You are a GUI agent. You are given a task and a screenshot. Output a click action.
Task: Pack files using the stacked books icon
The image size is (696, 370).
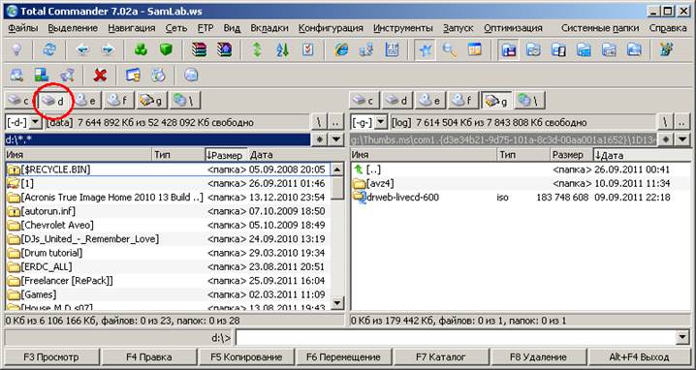point(200,49)
